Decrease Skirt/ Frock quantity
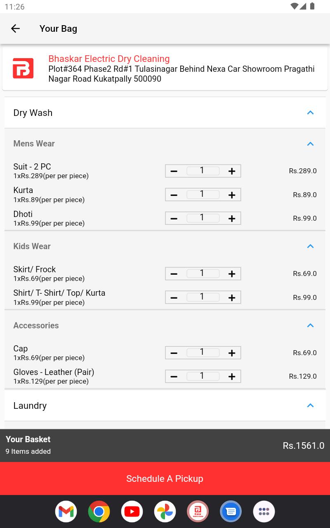Viewport: 330px width, 528px height. [x=174, y=274]
